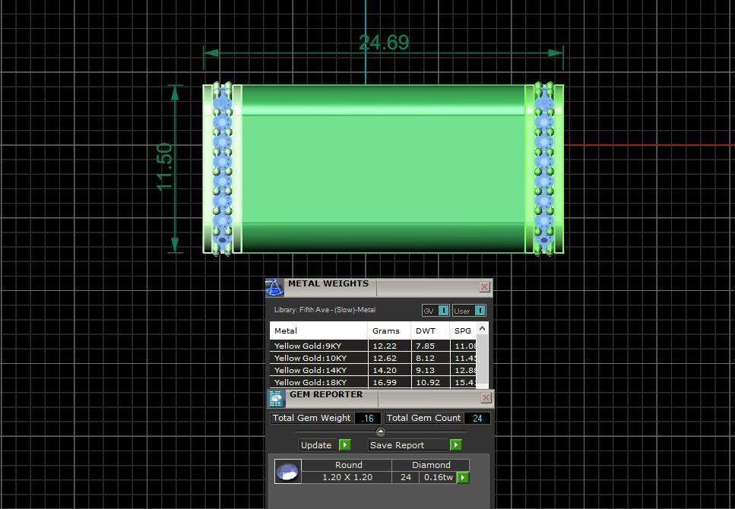Click the 12.62 grams value
Image resolution: width=735 pixels, height=509 pixels.
point(385,358)
